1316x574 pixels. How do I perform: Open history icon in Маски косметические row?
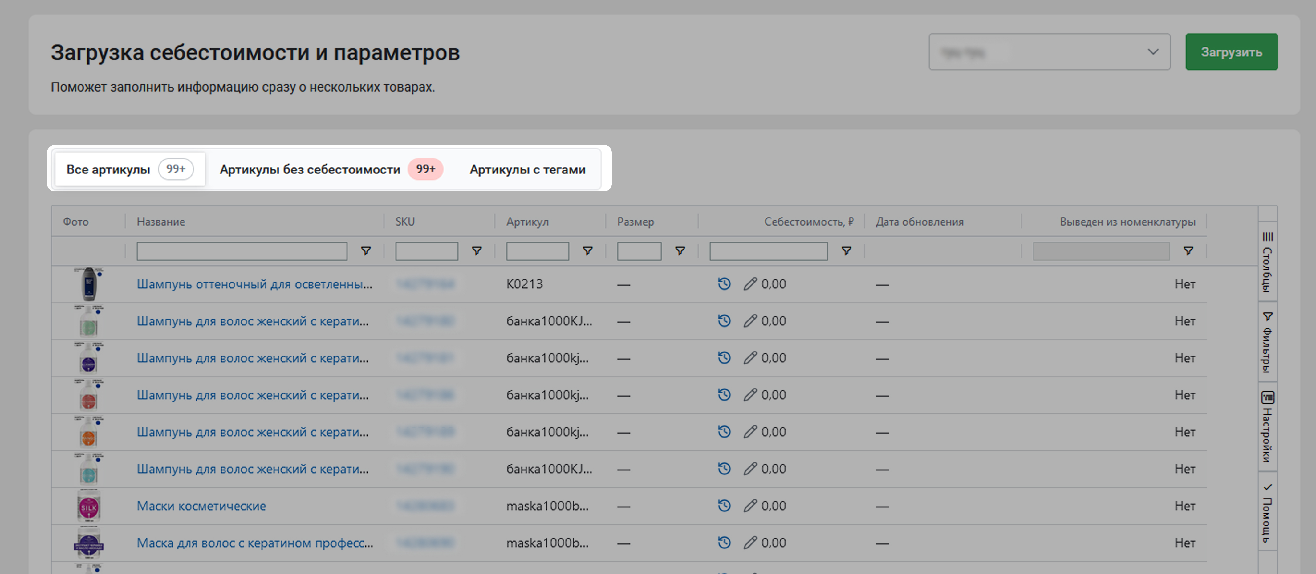(724, 506)
